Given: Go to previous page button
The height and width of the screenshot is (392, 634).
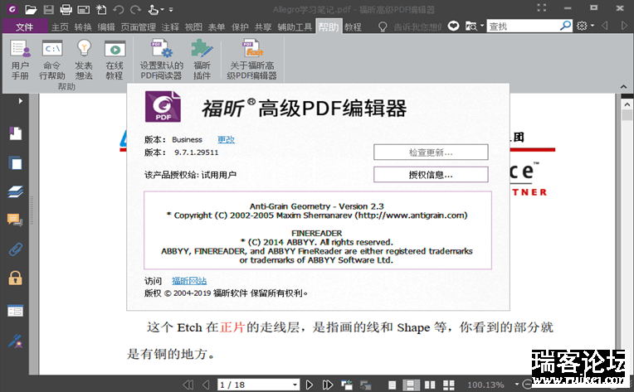Looking at the screenshot, I should (x=206, y=385).
